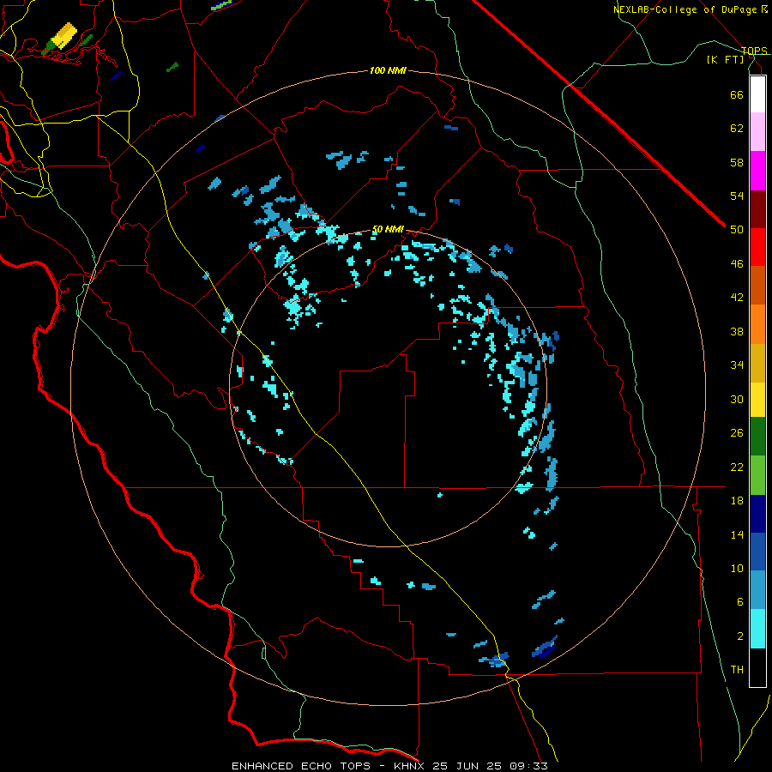
Task: Pick the magenta legend swatch
Action: [x=757, y=171]
